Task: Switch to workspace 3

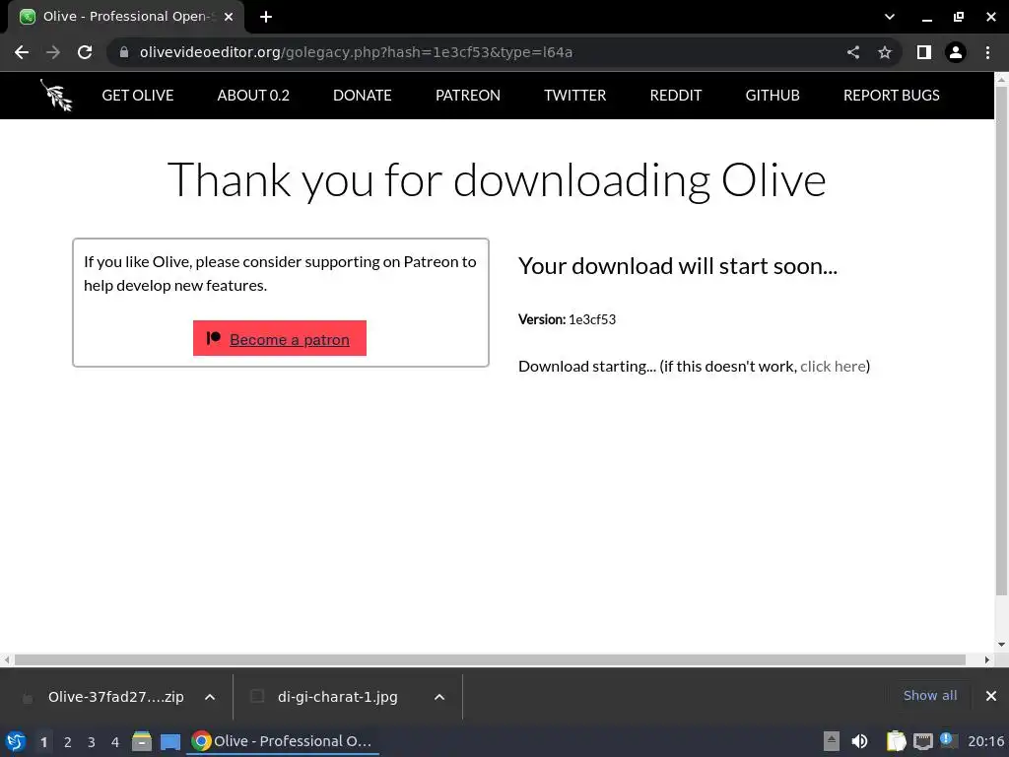Action: (92, 742)
